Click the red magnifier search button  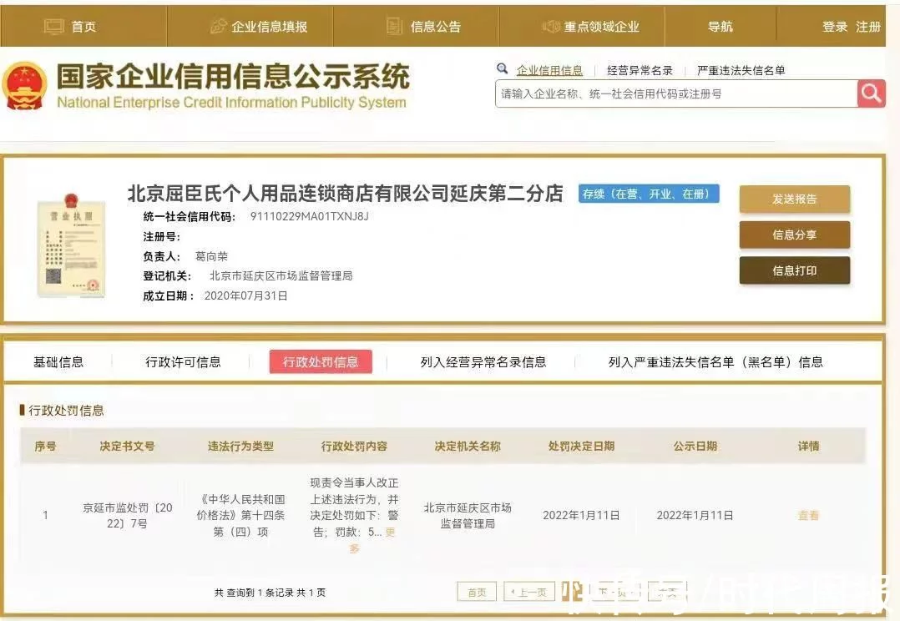[871, 93]
